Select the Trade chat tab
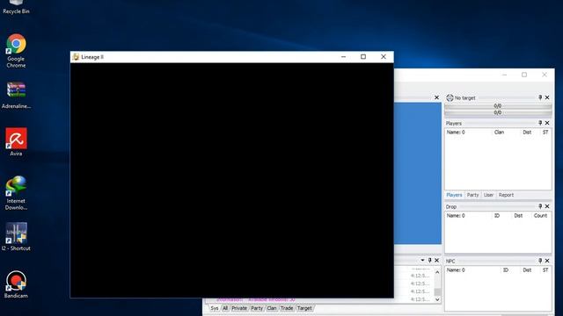563x316 pixels. pos(287,308)
